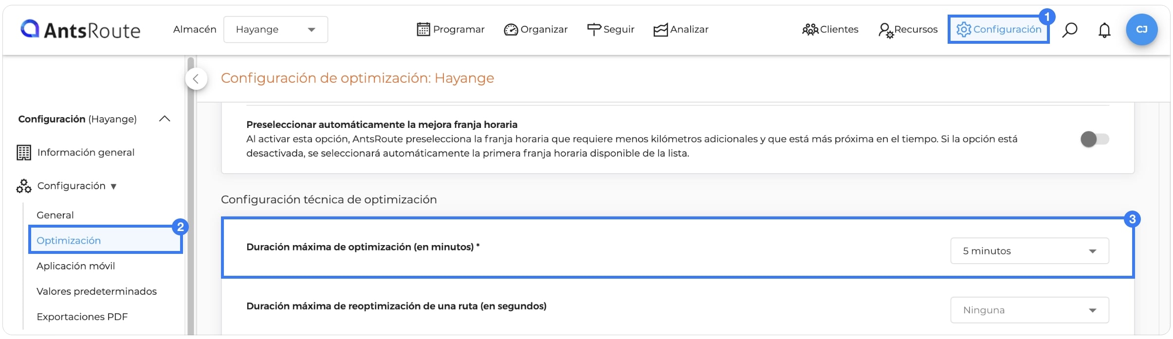This screenshot has height=339, width=1173.
Task: Click the AntsRoute logo
Action: (x=80, y=30)
